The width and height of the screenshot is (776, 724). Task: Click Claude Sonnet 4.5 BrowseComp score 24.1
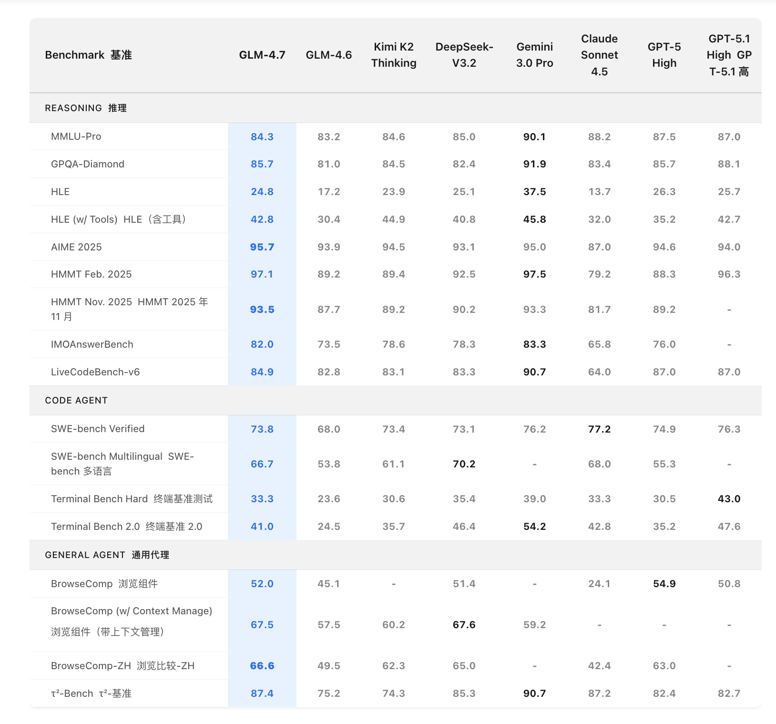click(x=600, y=584)
